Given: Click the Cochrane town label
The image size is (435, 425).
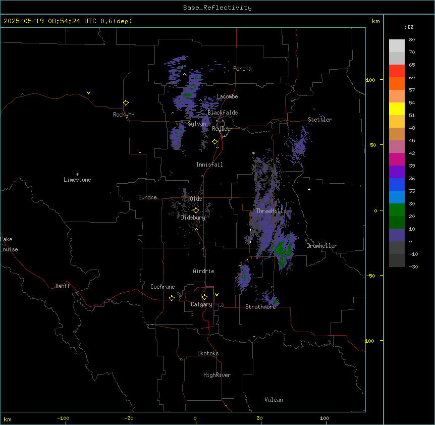Looking at the screenshot, I should pyautogui.click(x=162, y=287).
